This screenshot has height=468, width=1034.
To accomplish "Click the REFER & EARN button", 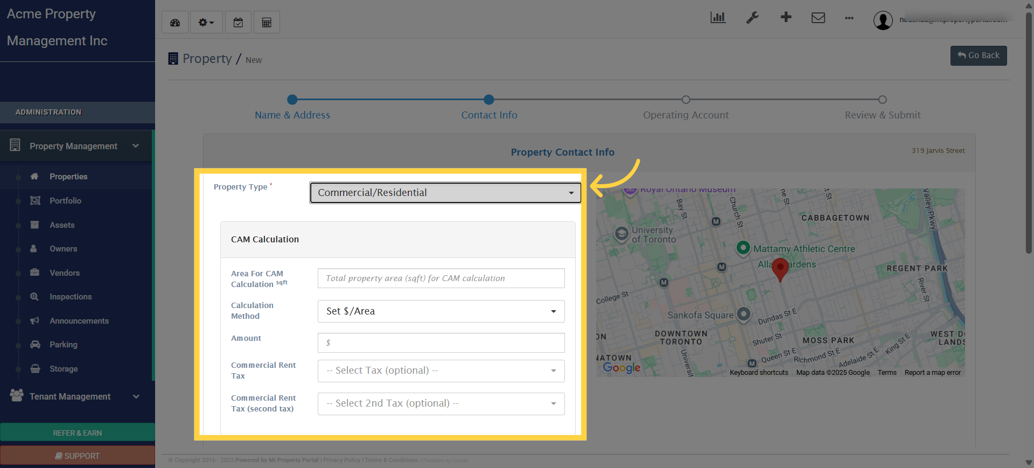I will click(x=78, y=433).
